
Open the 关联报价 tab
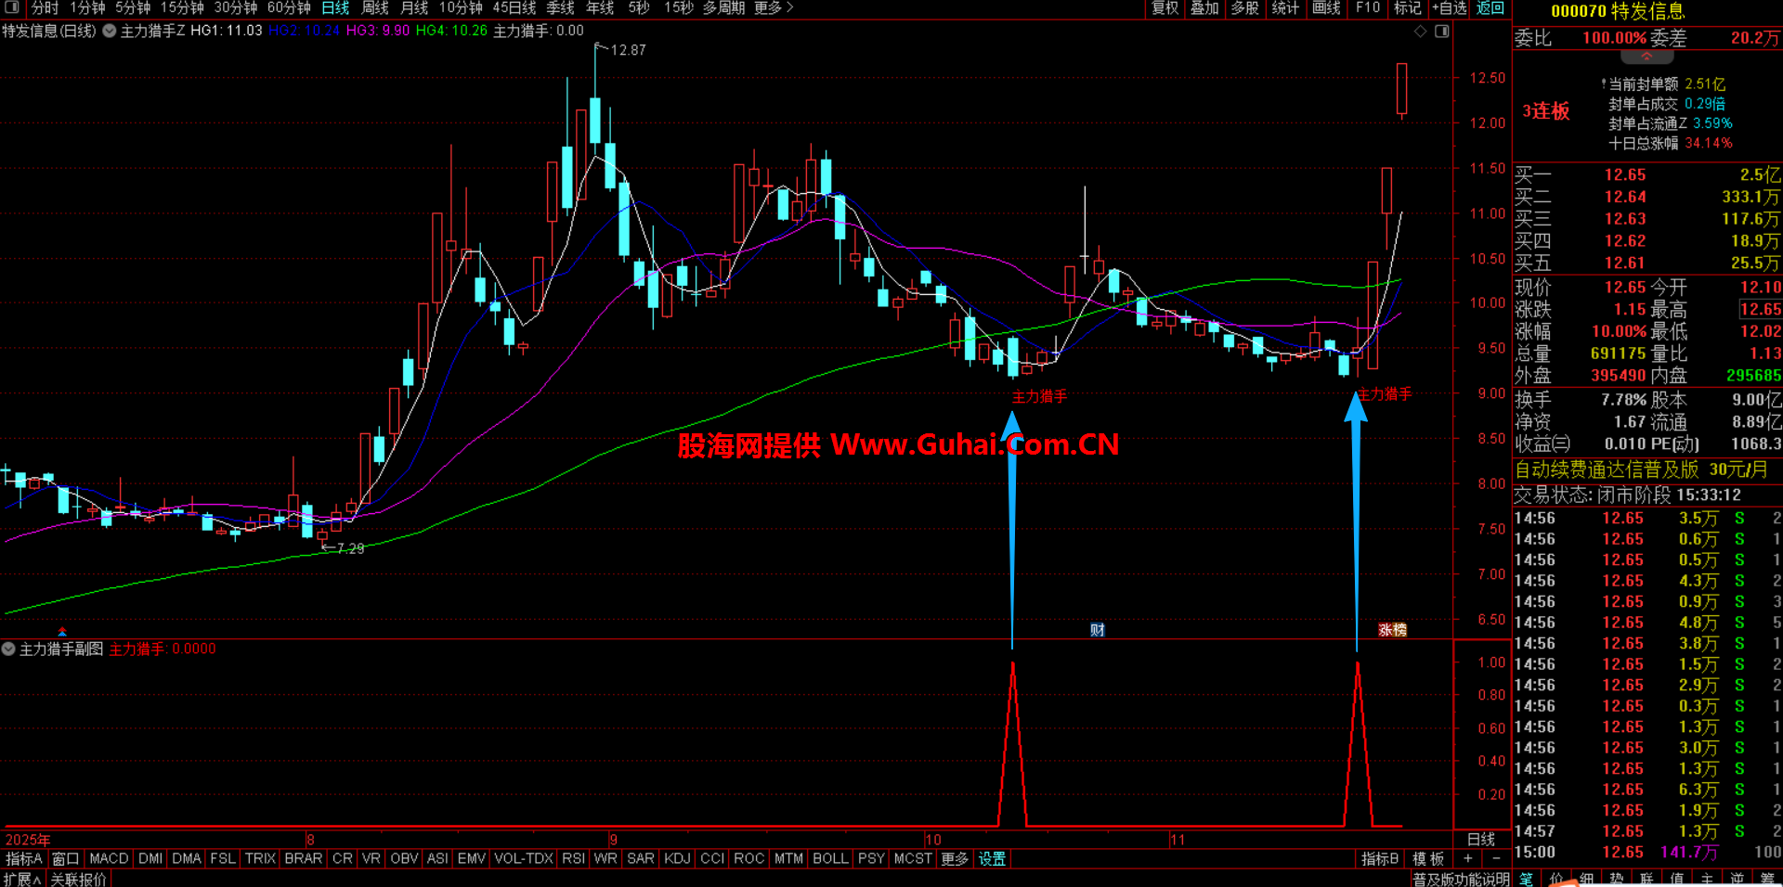click(78, 879)
